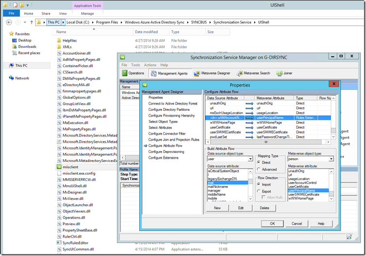Click the Up one level arrow in Explorer

(x=32, y=22)
